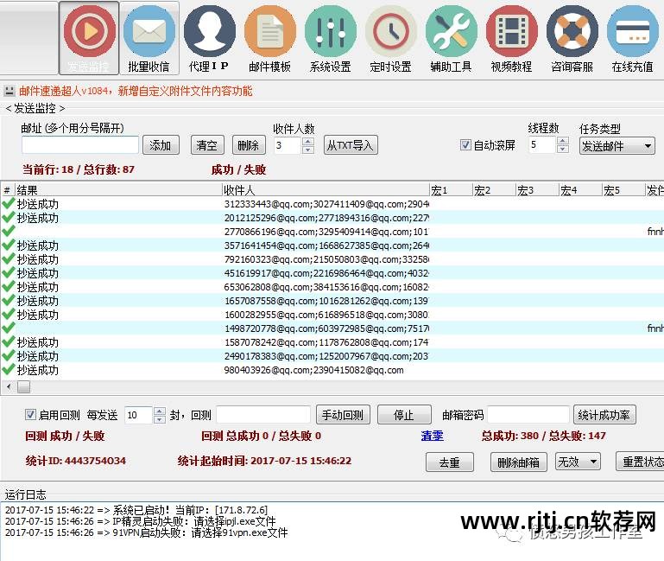The height and width of the screenshot is (561, 664).
Task: Select row with 653062808@qq.com recipients
Action: [x=332, y=287]
